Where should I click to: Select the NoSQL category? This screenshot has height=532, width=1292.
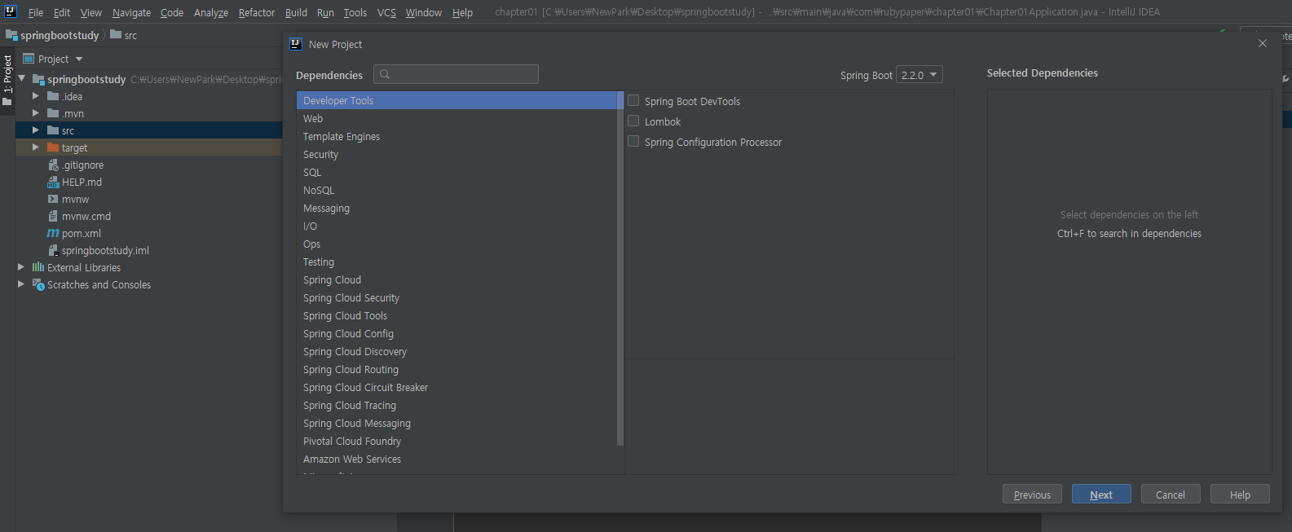coord(457,191)
